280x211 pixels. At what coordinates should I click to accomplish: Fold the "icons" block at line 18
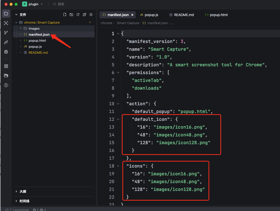coord(118,166)
